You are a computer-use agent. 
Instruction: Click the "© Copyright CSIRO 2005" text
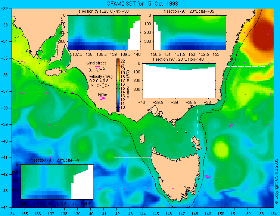[x=276, y=181]
